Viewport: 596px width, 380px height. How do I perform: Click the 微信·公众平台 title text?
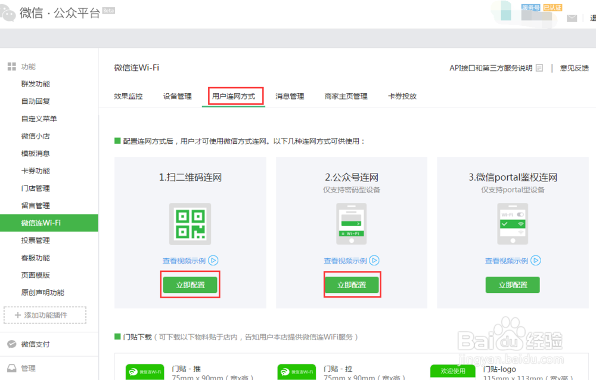60,13
